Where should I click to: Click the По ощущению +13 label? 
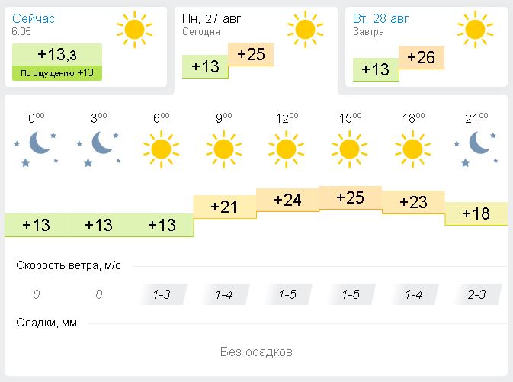[57, 73]
